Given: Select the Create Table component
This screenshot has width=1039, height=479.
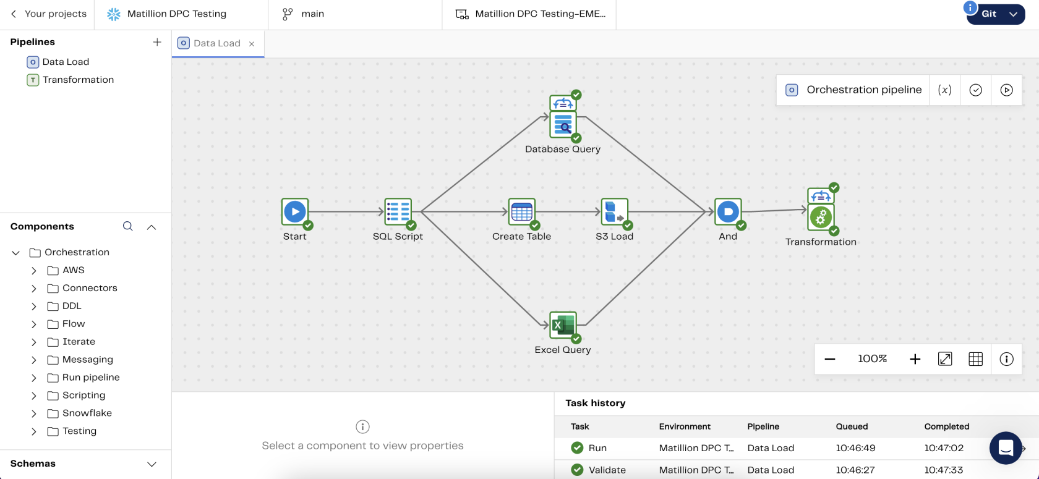Looking at the screenshot, I should [521, 212].
